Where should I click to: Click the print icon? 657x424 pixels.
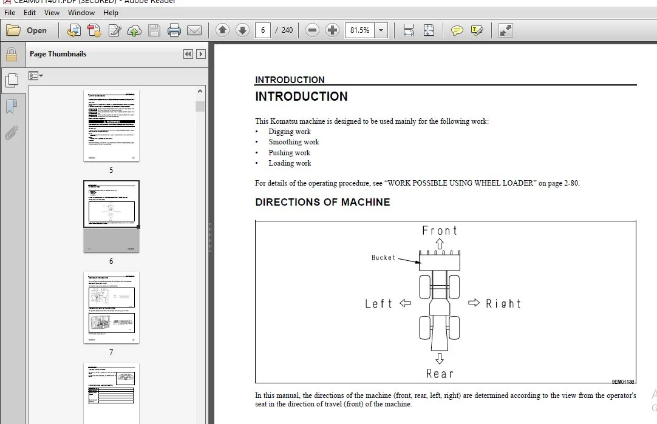pos(174,30)
